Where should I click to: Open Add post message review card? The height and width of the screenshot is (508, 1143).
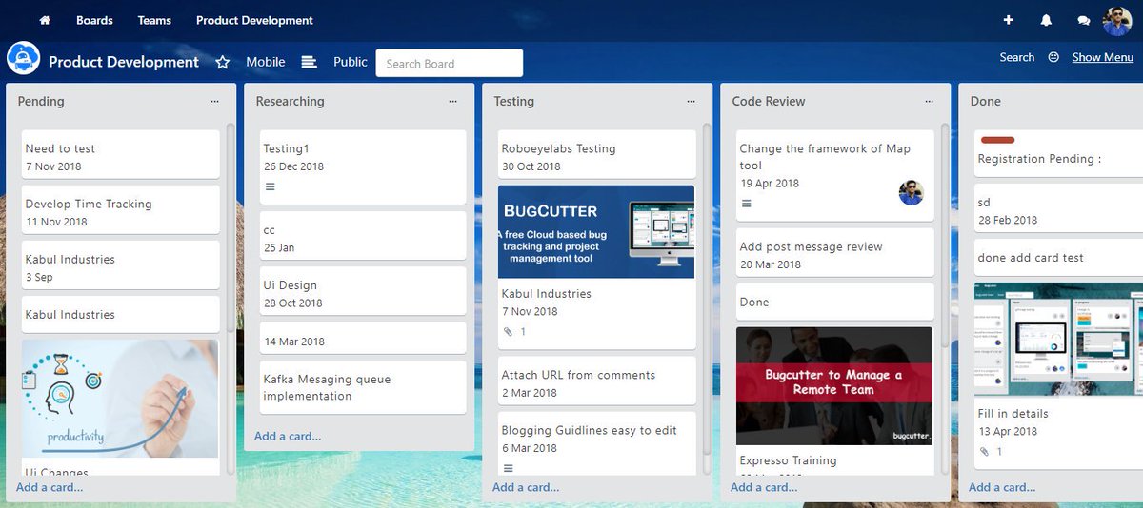click(835, 253)
